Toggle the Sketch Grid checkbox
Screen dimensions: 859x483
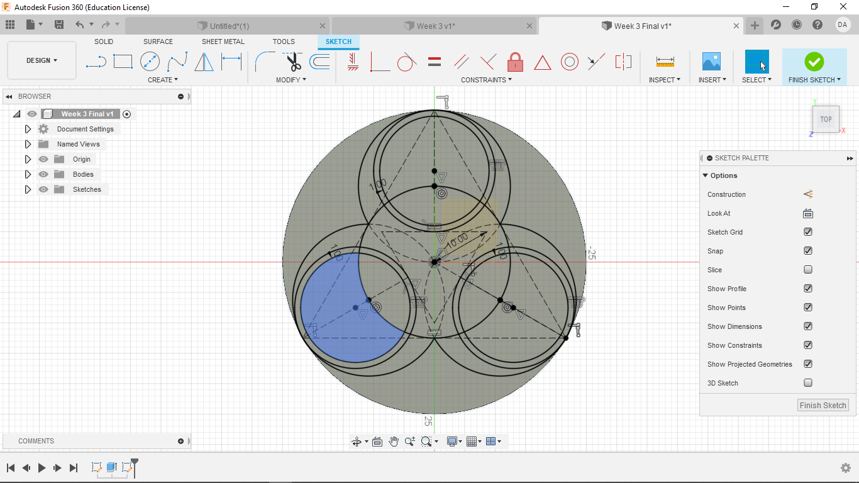808,232
